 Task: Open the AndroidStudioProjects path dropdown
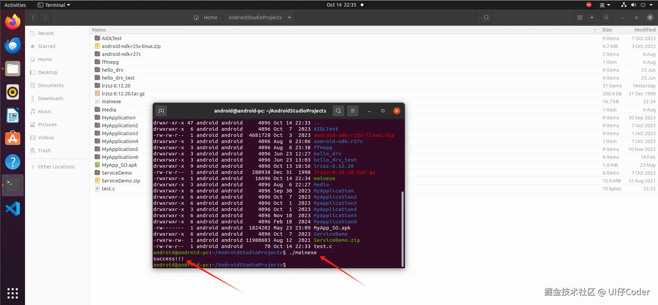pyautogui.click(x=289, y=17)
